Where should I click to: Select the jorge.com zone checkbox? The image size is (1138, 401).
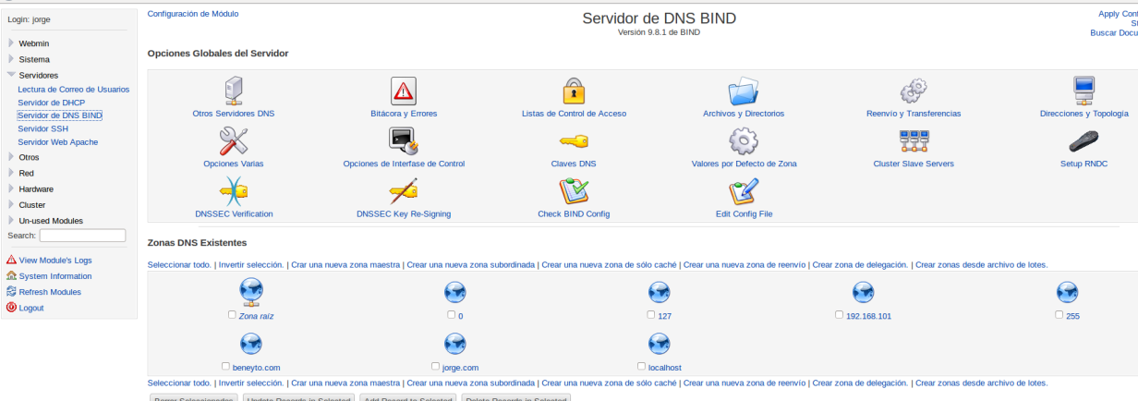pyautogui.click(x=435, y=366)
